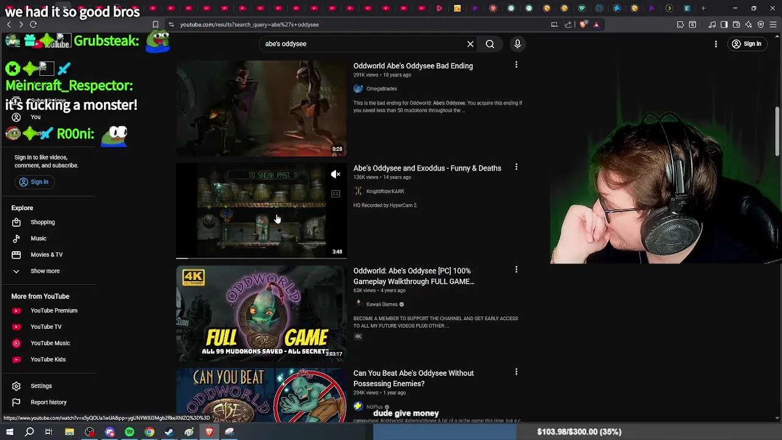The height and width of the screenshot is (440, 782).
Task: Open the Brave Rewards triangle icon
Action: pos(596,24)
